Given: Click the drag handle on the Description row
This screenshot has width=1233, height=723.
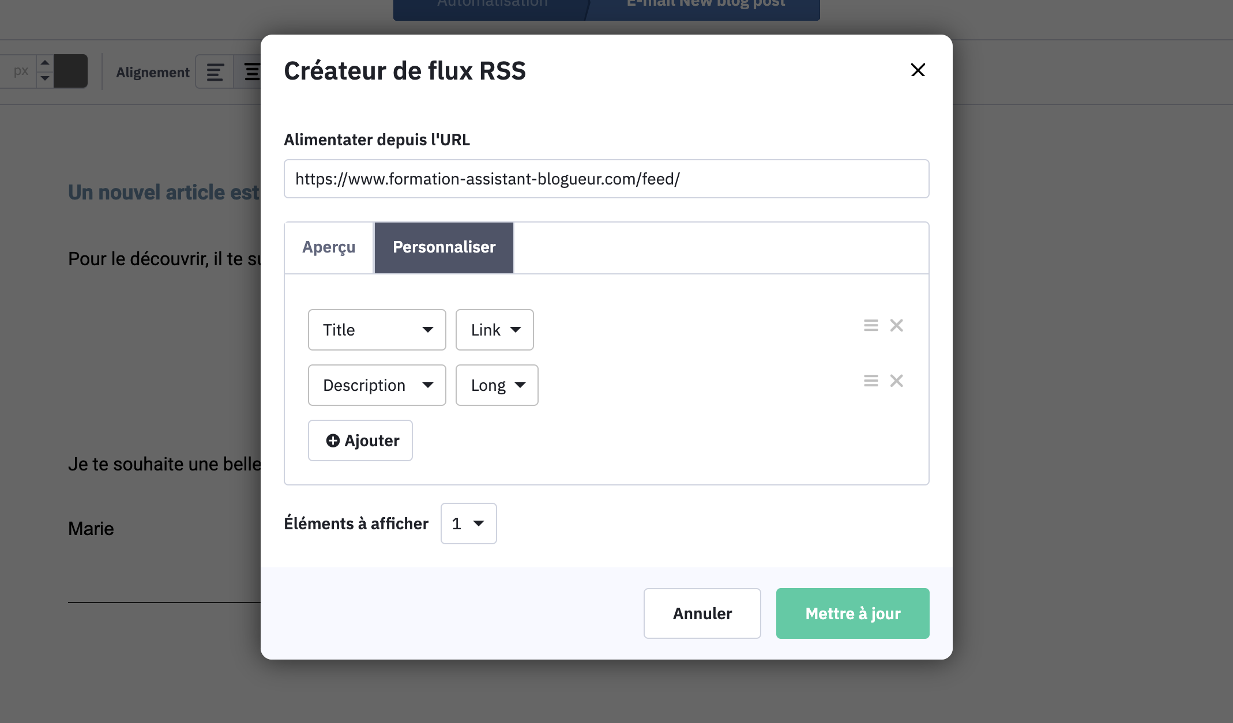Looking at the screenshot, I should tap(871, 381).
